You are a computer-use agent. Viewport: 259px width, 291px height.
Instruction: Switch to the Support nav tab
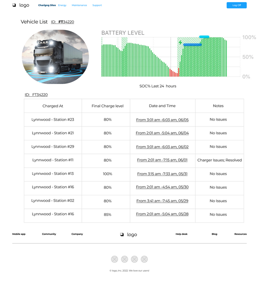(97, 5)
